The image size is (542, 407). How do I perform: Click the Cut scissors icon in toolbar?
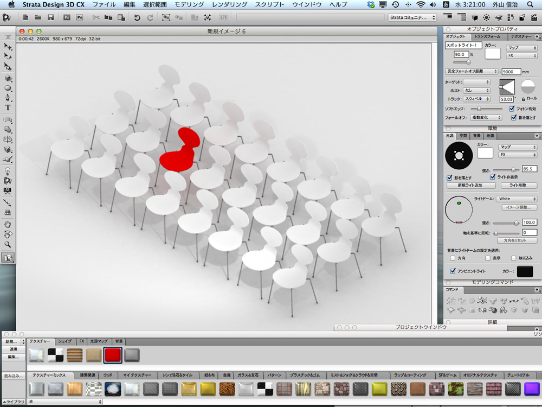[96, 17]
